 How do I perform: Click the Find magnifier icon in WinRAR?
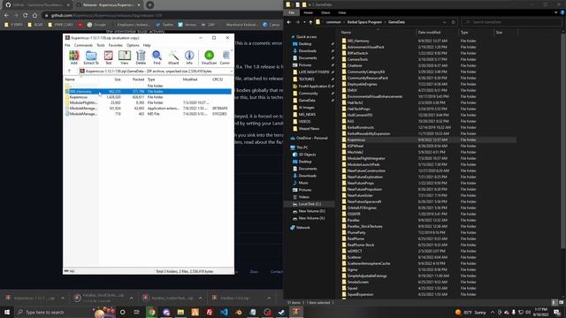click(157, 57)
